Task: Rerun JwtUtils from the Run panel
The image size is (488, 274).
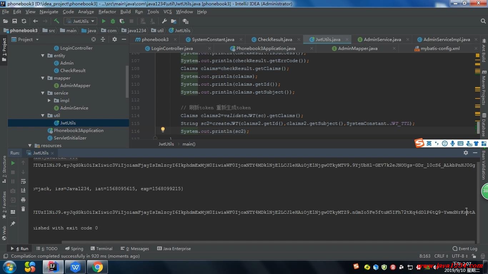Action: pos(13,163)
